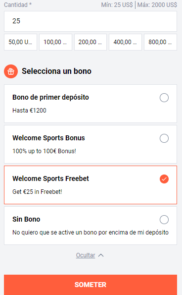Toggle the checked Welcome Sports Freebet radio
The width and height of the screenshot is (182, 295).
click(164, 179)
